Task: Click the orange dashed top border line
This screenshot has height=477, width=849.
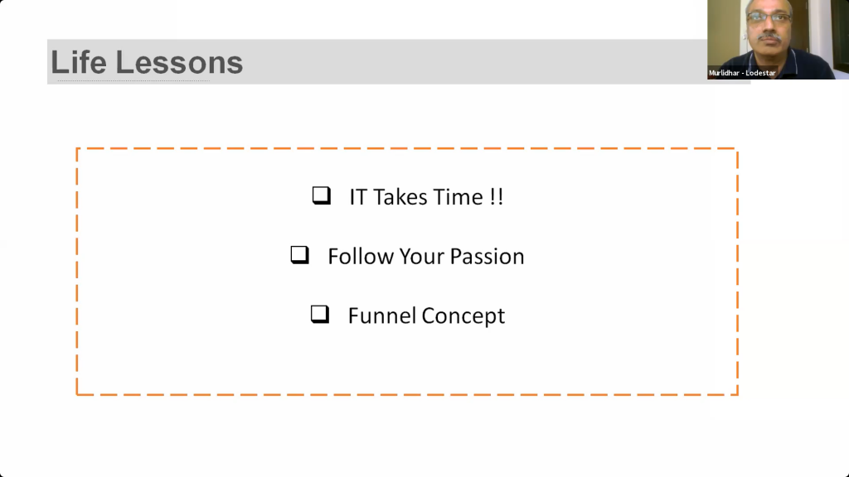Action: (407, 148)
